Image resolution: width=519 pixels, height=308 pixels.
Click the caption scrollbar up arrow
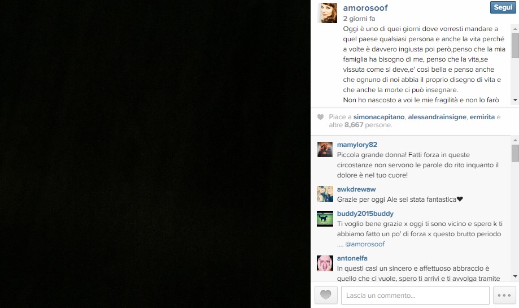coord(515,29)
